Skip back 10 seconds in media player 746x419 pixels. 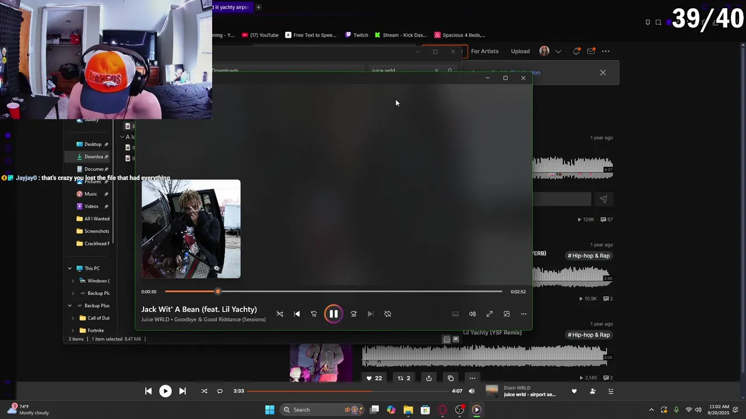[x=314, y=314]
